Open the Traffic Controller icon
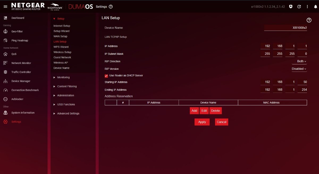319x174 pixels. pos(5,72)
